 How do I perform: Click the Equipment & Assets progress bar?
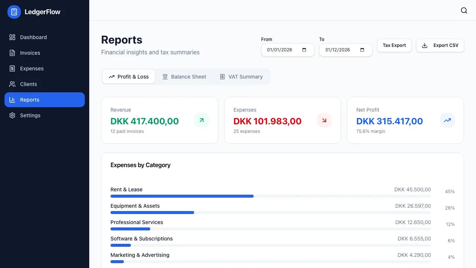pos(271,213)
